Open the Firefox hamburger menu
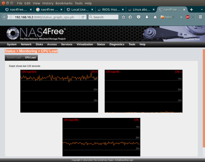 pyautogui.click(x=200, y=17)
